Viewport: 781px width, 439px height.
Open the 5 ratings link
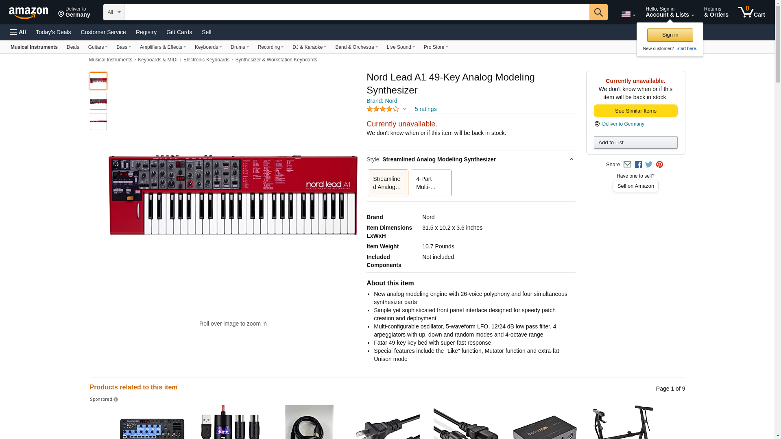click(x=425, y=109)
